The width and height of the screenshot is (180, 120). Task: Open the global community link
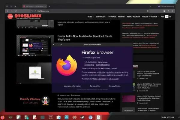point(114,72)
